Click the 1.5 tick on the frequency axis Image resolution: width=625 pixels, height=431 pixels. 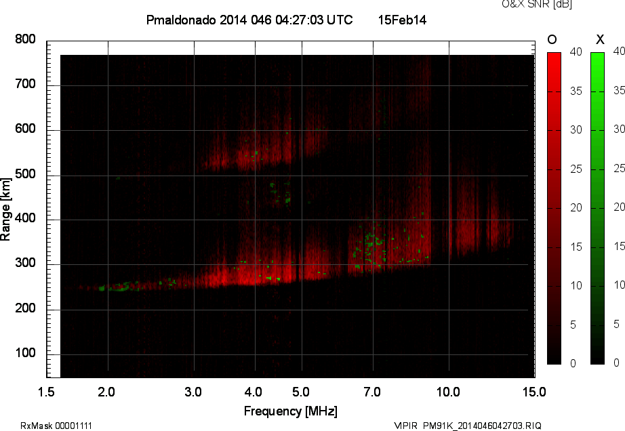pyautogui.click(x=47, y=392)
